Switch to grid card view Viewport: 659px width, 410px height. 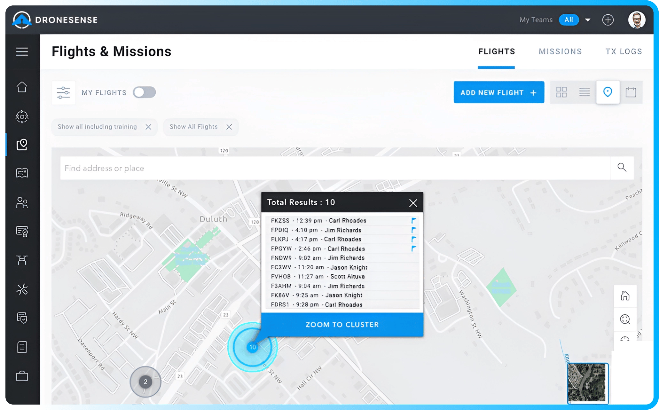[x=561, y=92]
